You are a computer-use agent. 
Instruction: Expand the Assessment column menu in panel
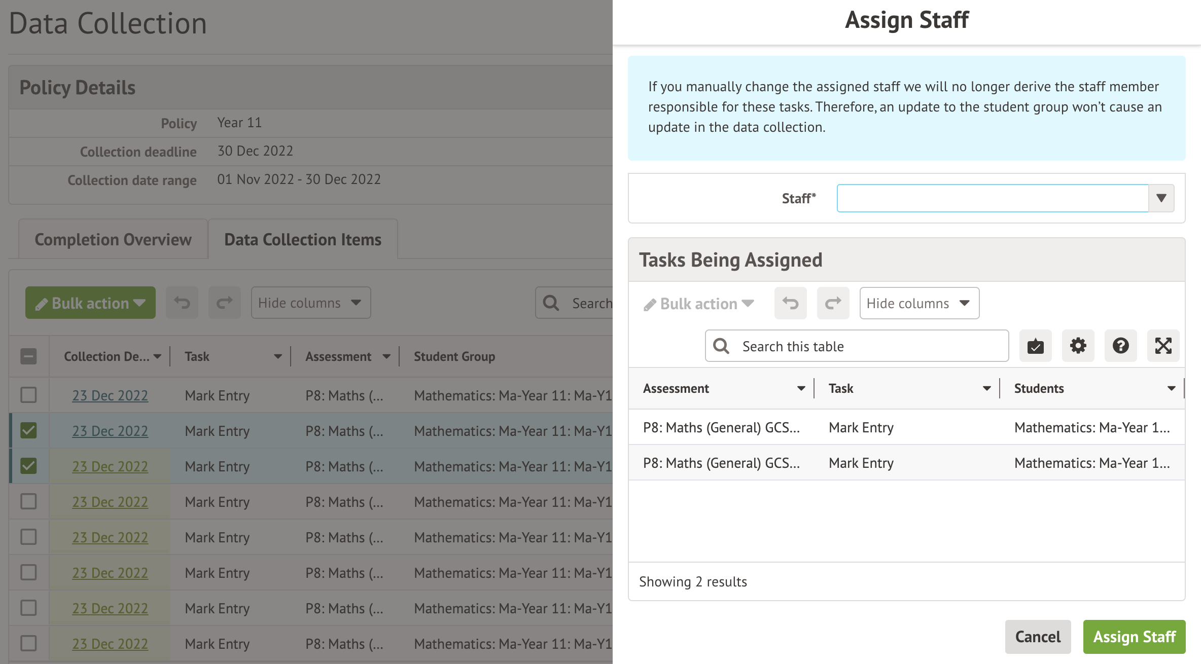pos(801,389)
